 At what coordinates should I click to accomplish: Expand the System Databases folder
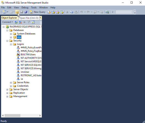[11, 34]
